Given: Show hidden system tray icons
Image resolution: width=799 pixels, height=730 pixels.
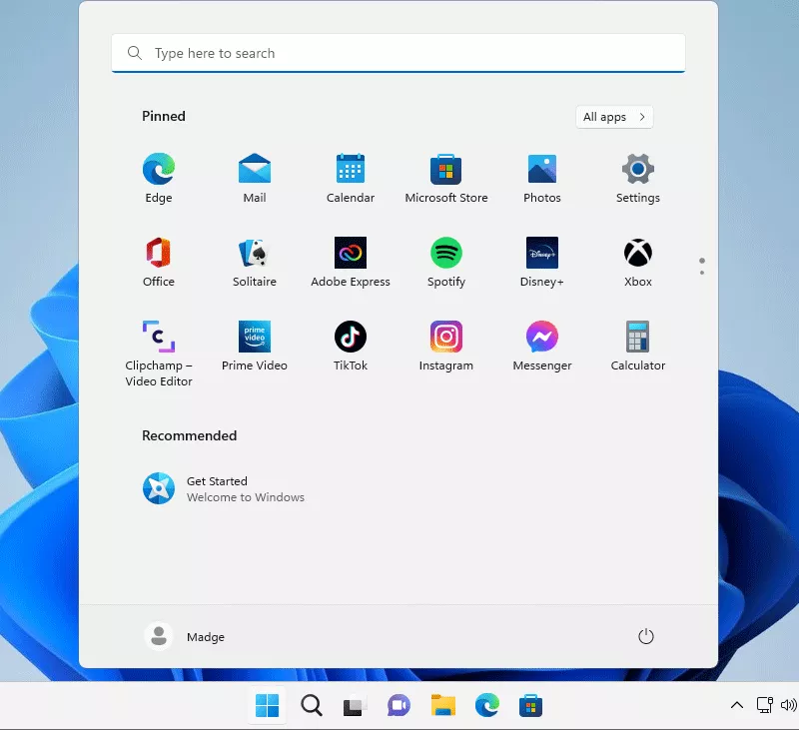Looking at the screenshot, I should pos(737,705).
